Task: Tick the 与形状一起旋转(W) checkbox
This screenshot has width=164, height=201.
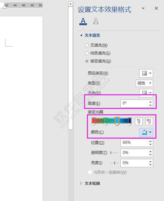Action: pos(90,172)
